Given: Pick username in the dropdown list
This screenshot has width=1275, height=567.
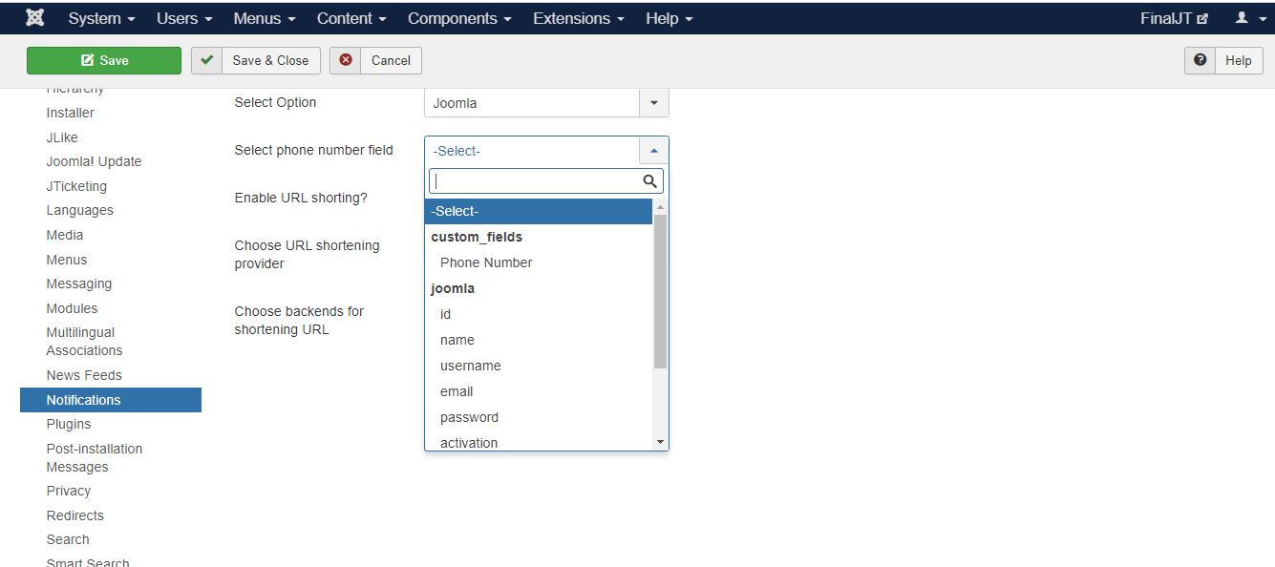Looking at the screenshot, I should [x=470, y=366].
